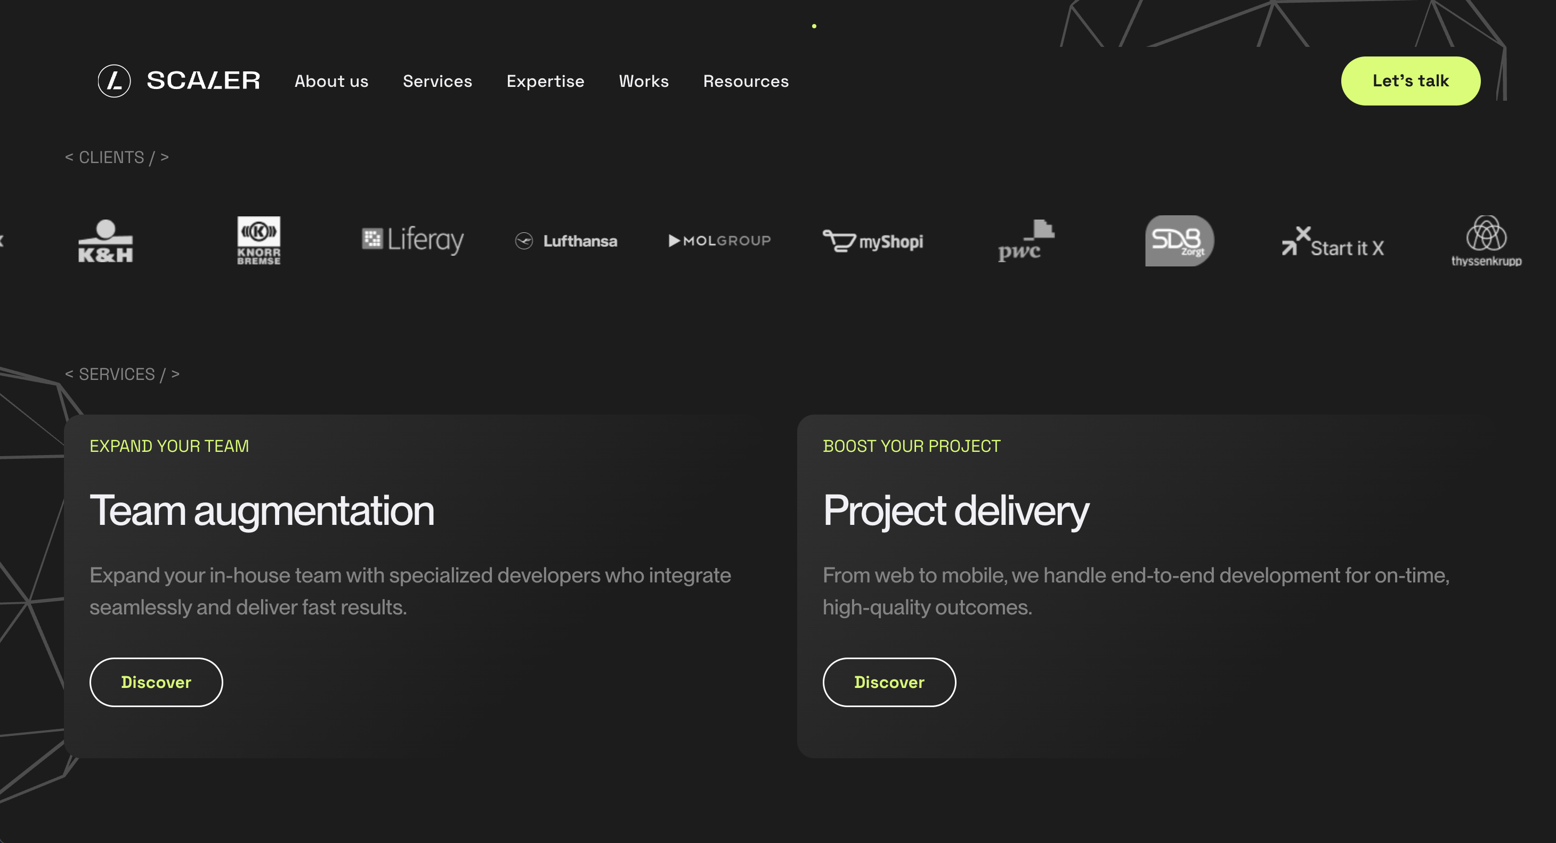Discover the Project delivery service
1556x843 pixels.
(889, 682)
